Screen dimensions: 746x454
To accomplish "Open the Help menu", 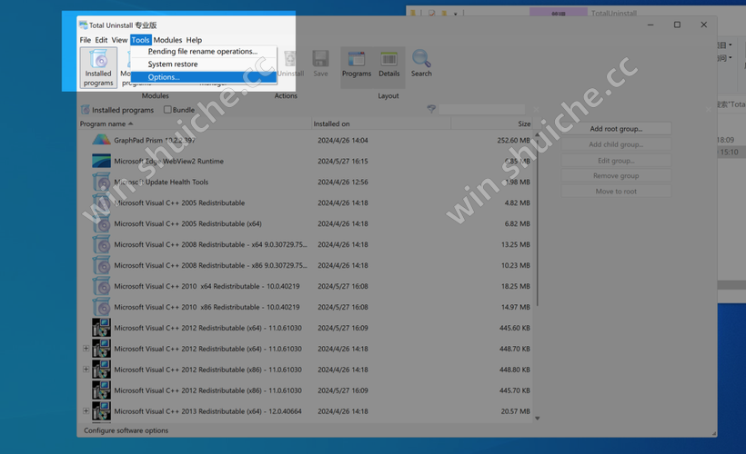I will (194, 40).
